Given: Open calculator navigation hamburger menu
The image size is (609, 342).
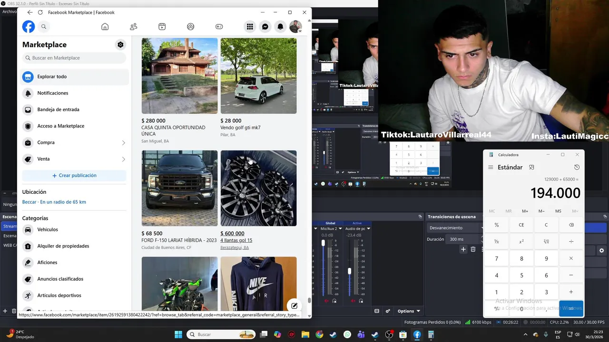Looking at the screenshot, I should (491, 167).
